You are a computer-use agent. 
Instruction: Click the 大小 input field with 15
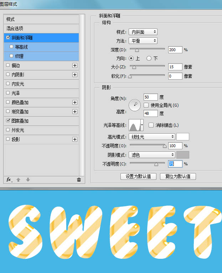pos(175,67)
